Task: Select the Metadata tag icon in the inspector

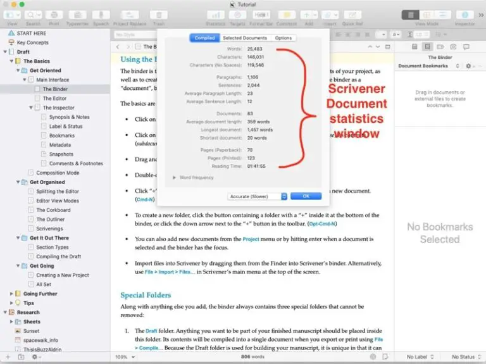Action: pyautogui.click(x=440, y=47)
